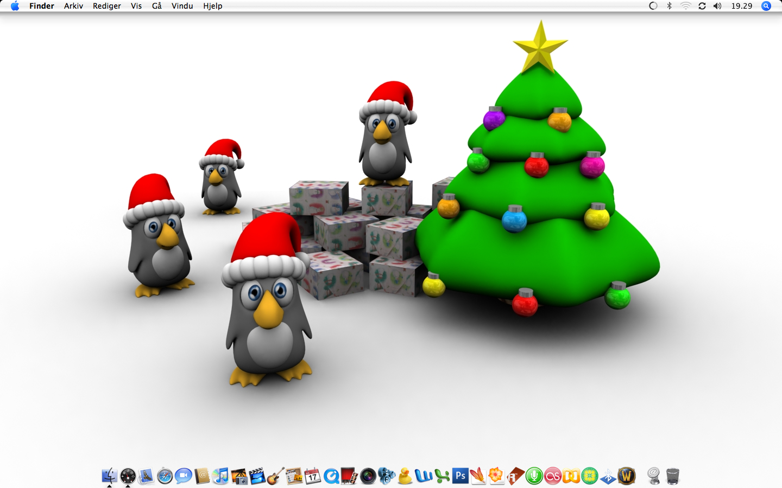Launch Cyberduck yellow duck icon
The image size is (782, 488).
pyautogui.click(x=405, y=476)
